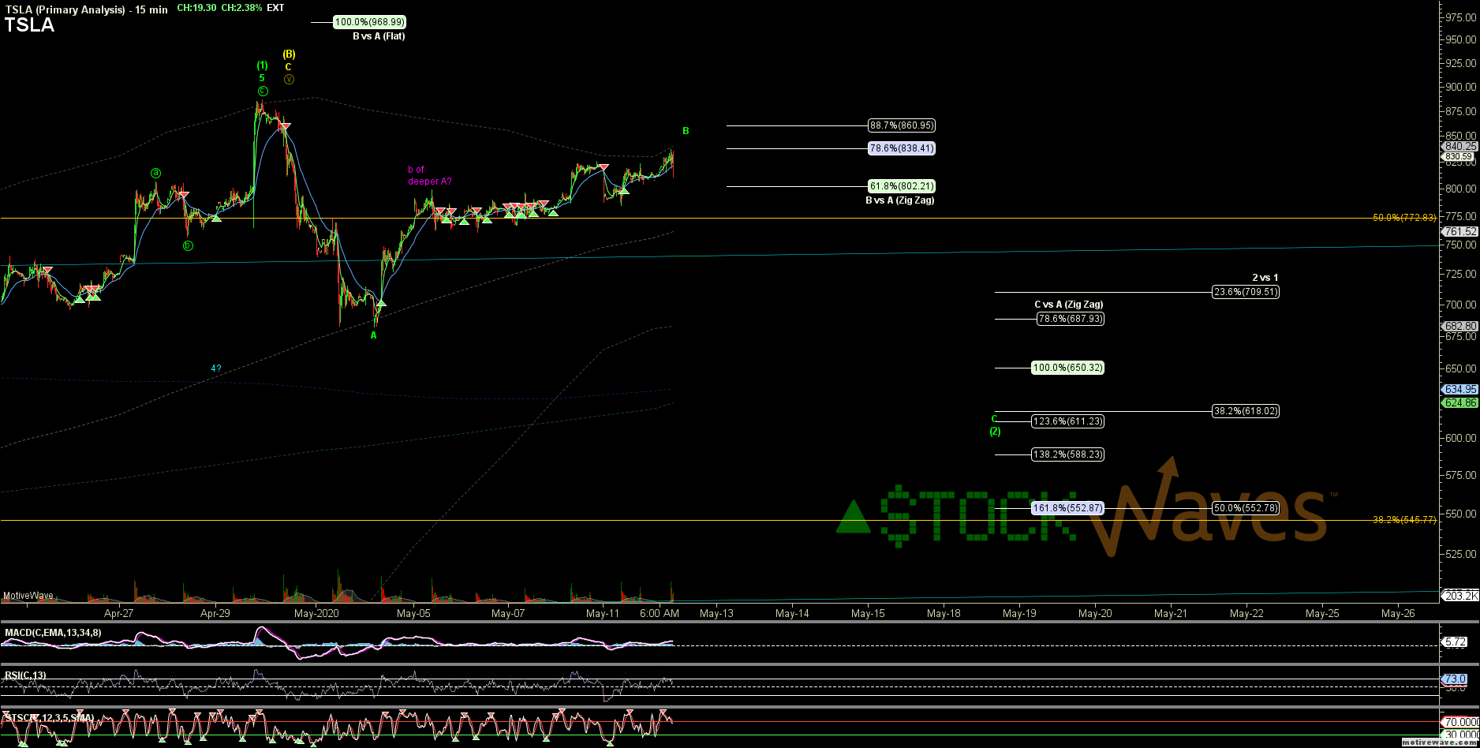Click the green wave B label
The height and width of the screenshot is (748, 1480).
coord(686,131)
